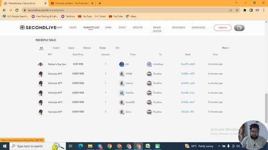Click the 30°C Partly sunny weather widget

(199, 146)
